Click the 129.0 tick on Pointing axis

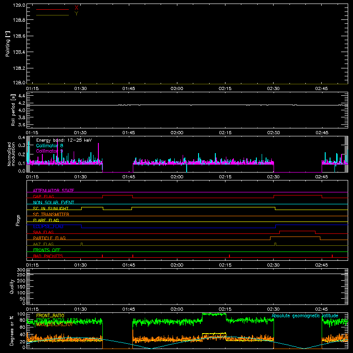tap(19, 5)
